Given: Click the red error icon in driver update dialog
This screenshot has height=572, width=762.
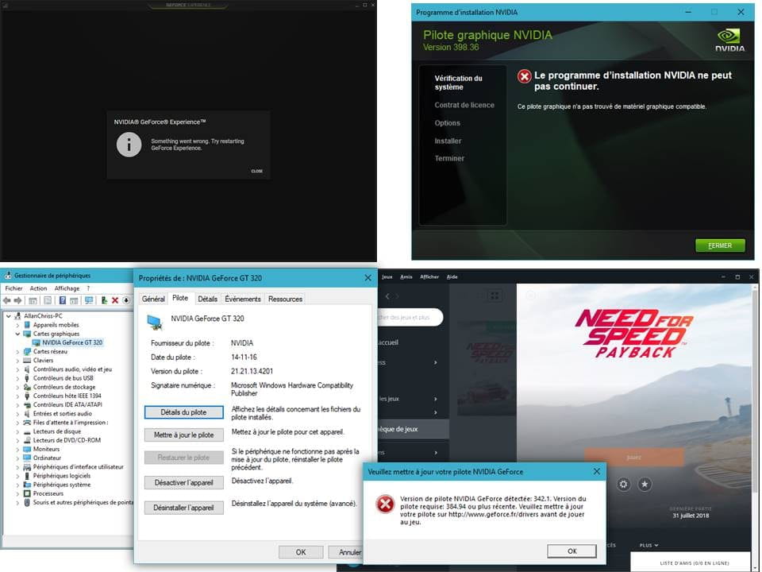Looking at the screenshot, I should [x=386, y=504].
